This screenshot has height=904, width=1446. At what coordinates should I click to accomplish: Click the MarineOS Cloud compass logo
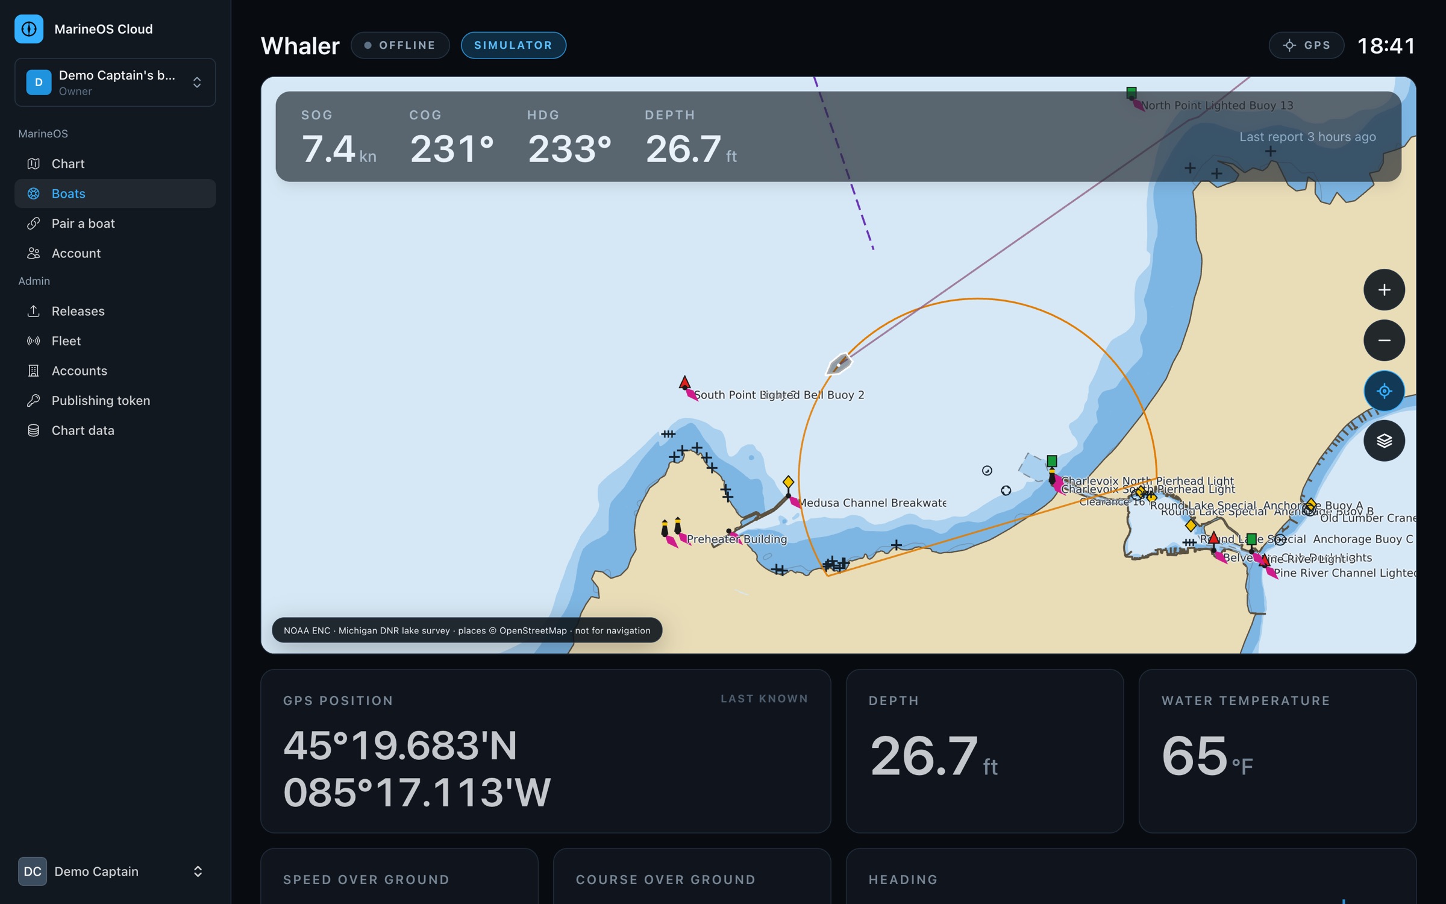pos(29,29)
